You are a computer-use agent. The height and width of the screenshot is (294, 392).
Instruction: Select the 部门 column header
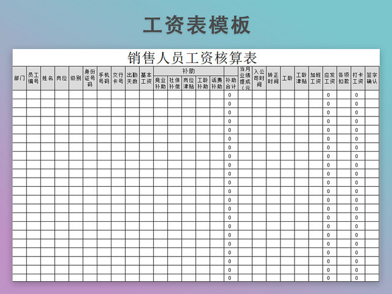point(20,78)
